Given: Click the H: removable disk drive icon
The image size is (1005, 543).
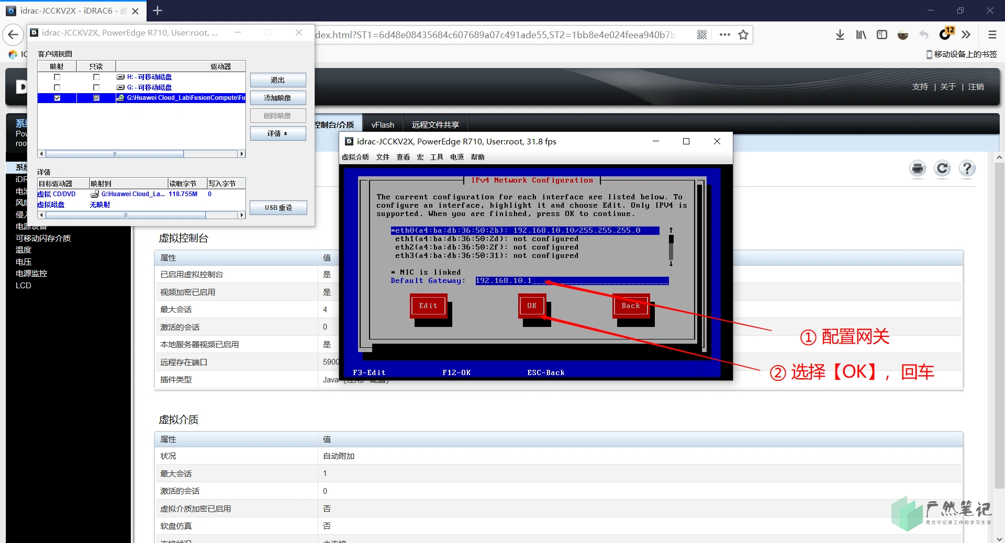Looking at the screenshot, I should [x=120, y=77].
